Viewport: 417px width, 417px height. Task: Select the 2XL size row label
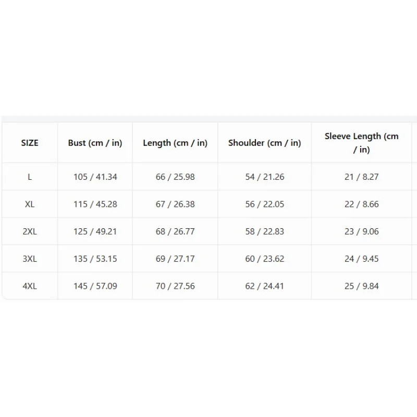coord(30,231)
